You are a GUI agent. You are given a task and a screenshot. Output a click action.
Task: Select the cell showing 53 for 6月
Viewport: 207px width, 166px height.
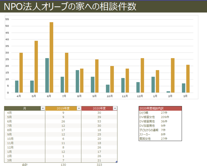(x=99, y=121)
